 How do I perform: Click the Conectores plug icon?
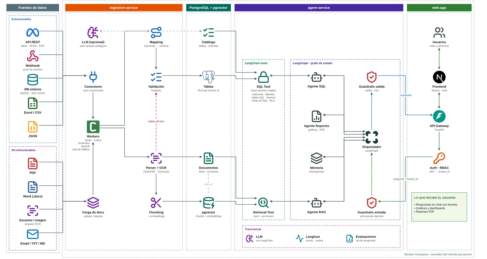[93, 77]
